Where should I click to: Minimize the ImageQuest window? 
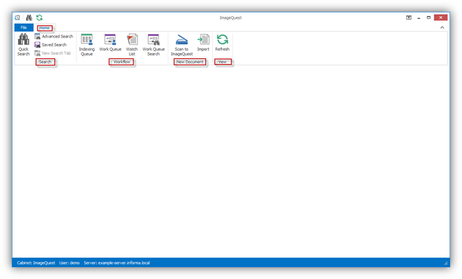[x=419, y=17]
